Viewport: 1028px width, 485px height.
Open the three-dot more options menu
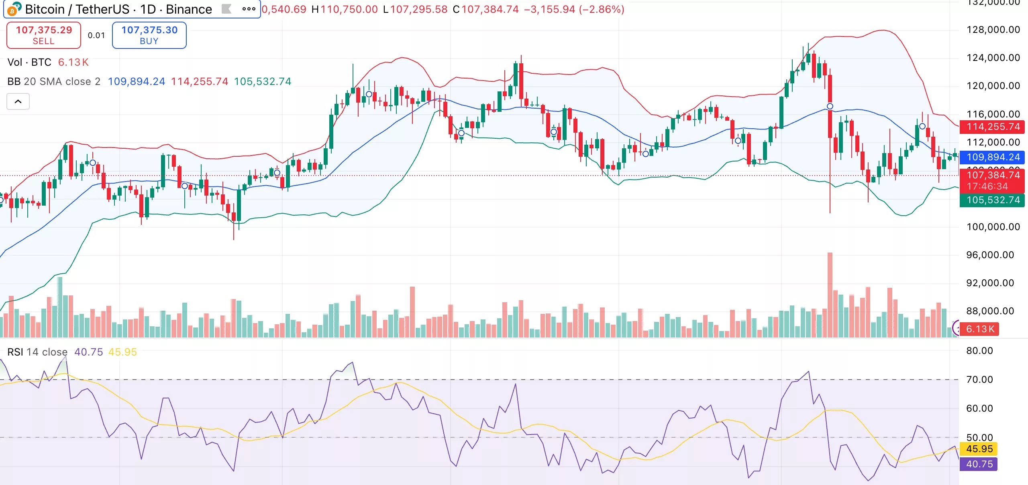pyautogui.click(x=249, y=9)
